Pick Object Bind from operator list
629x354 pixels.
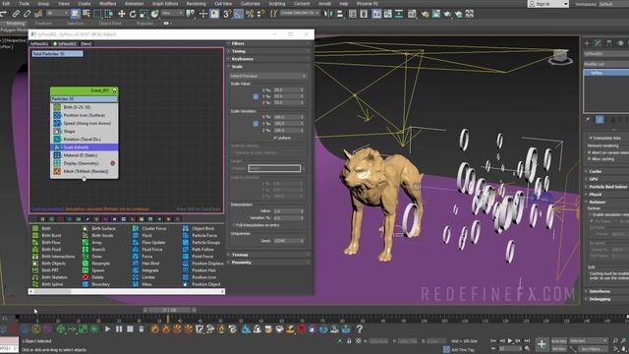(200, 228)
